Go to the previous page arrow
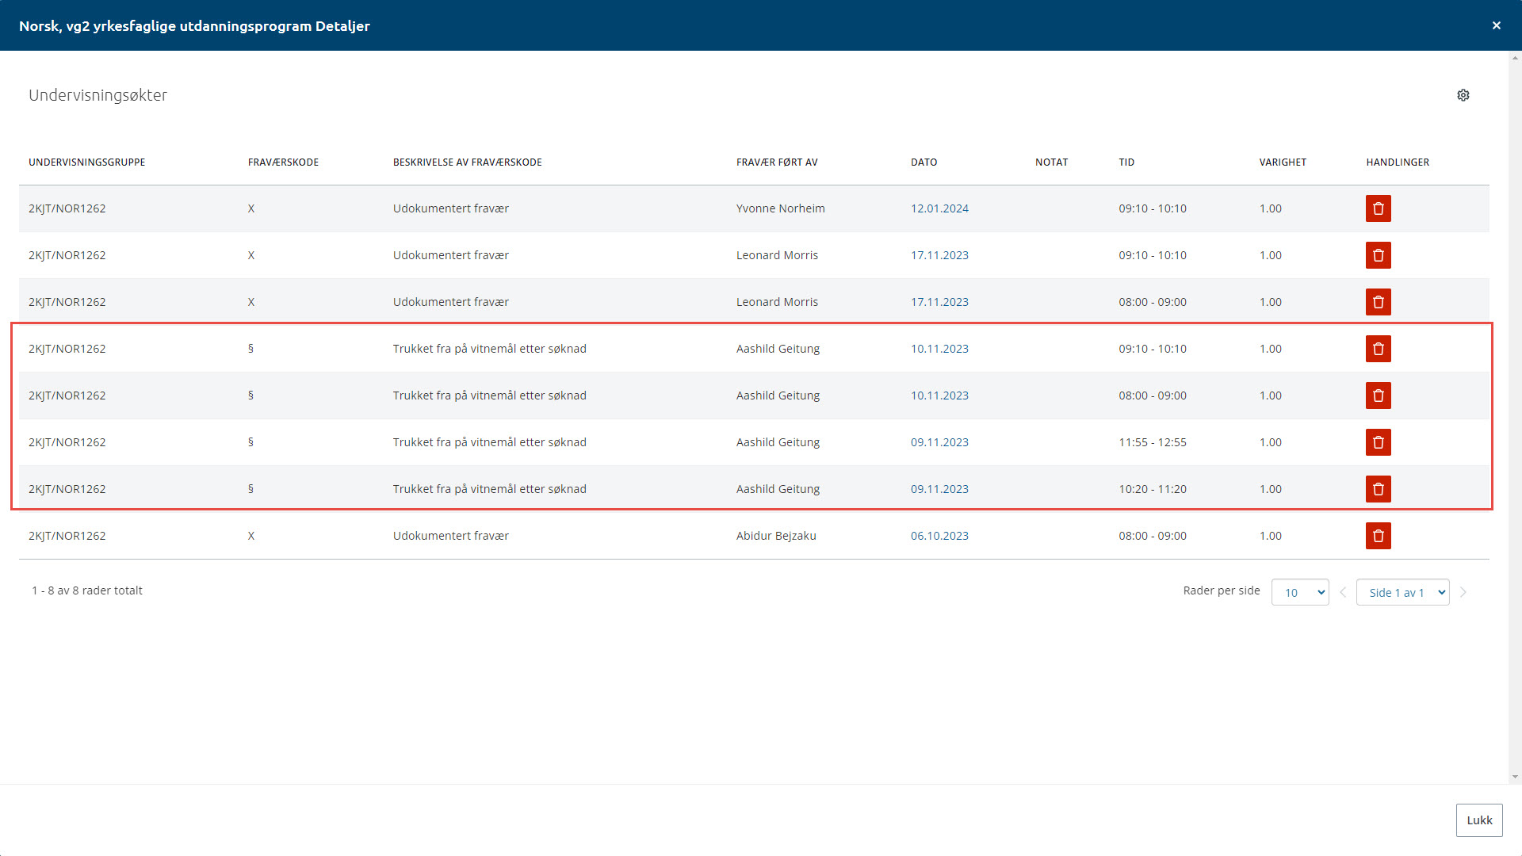 (1343, 592)
